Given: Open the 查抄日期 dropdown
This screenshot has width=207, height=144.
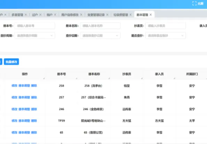Looking at the screenshot, I should [x=100, y=36].
